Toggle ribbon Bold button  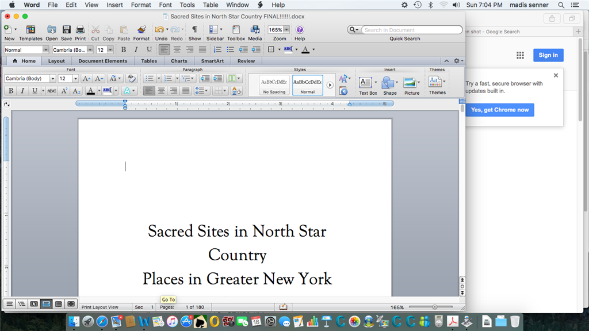(x=11, y=90)
